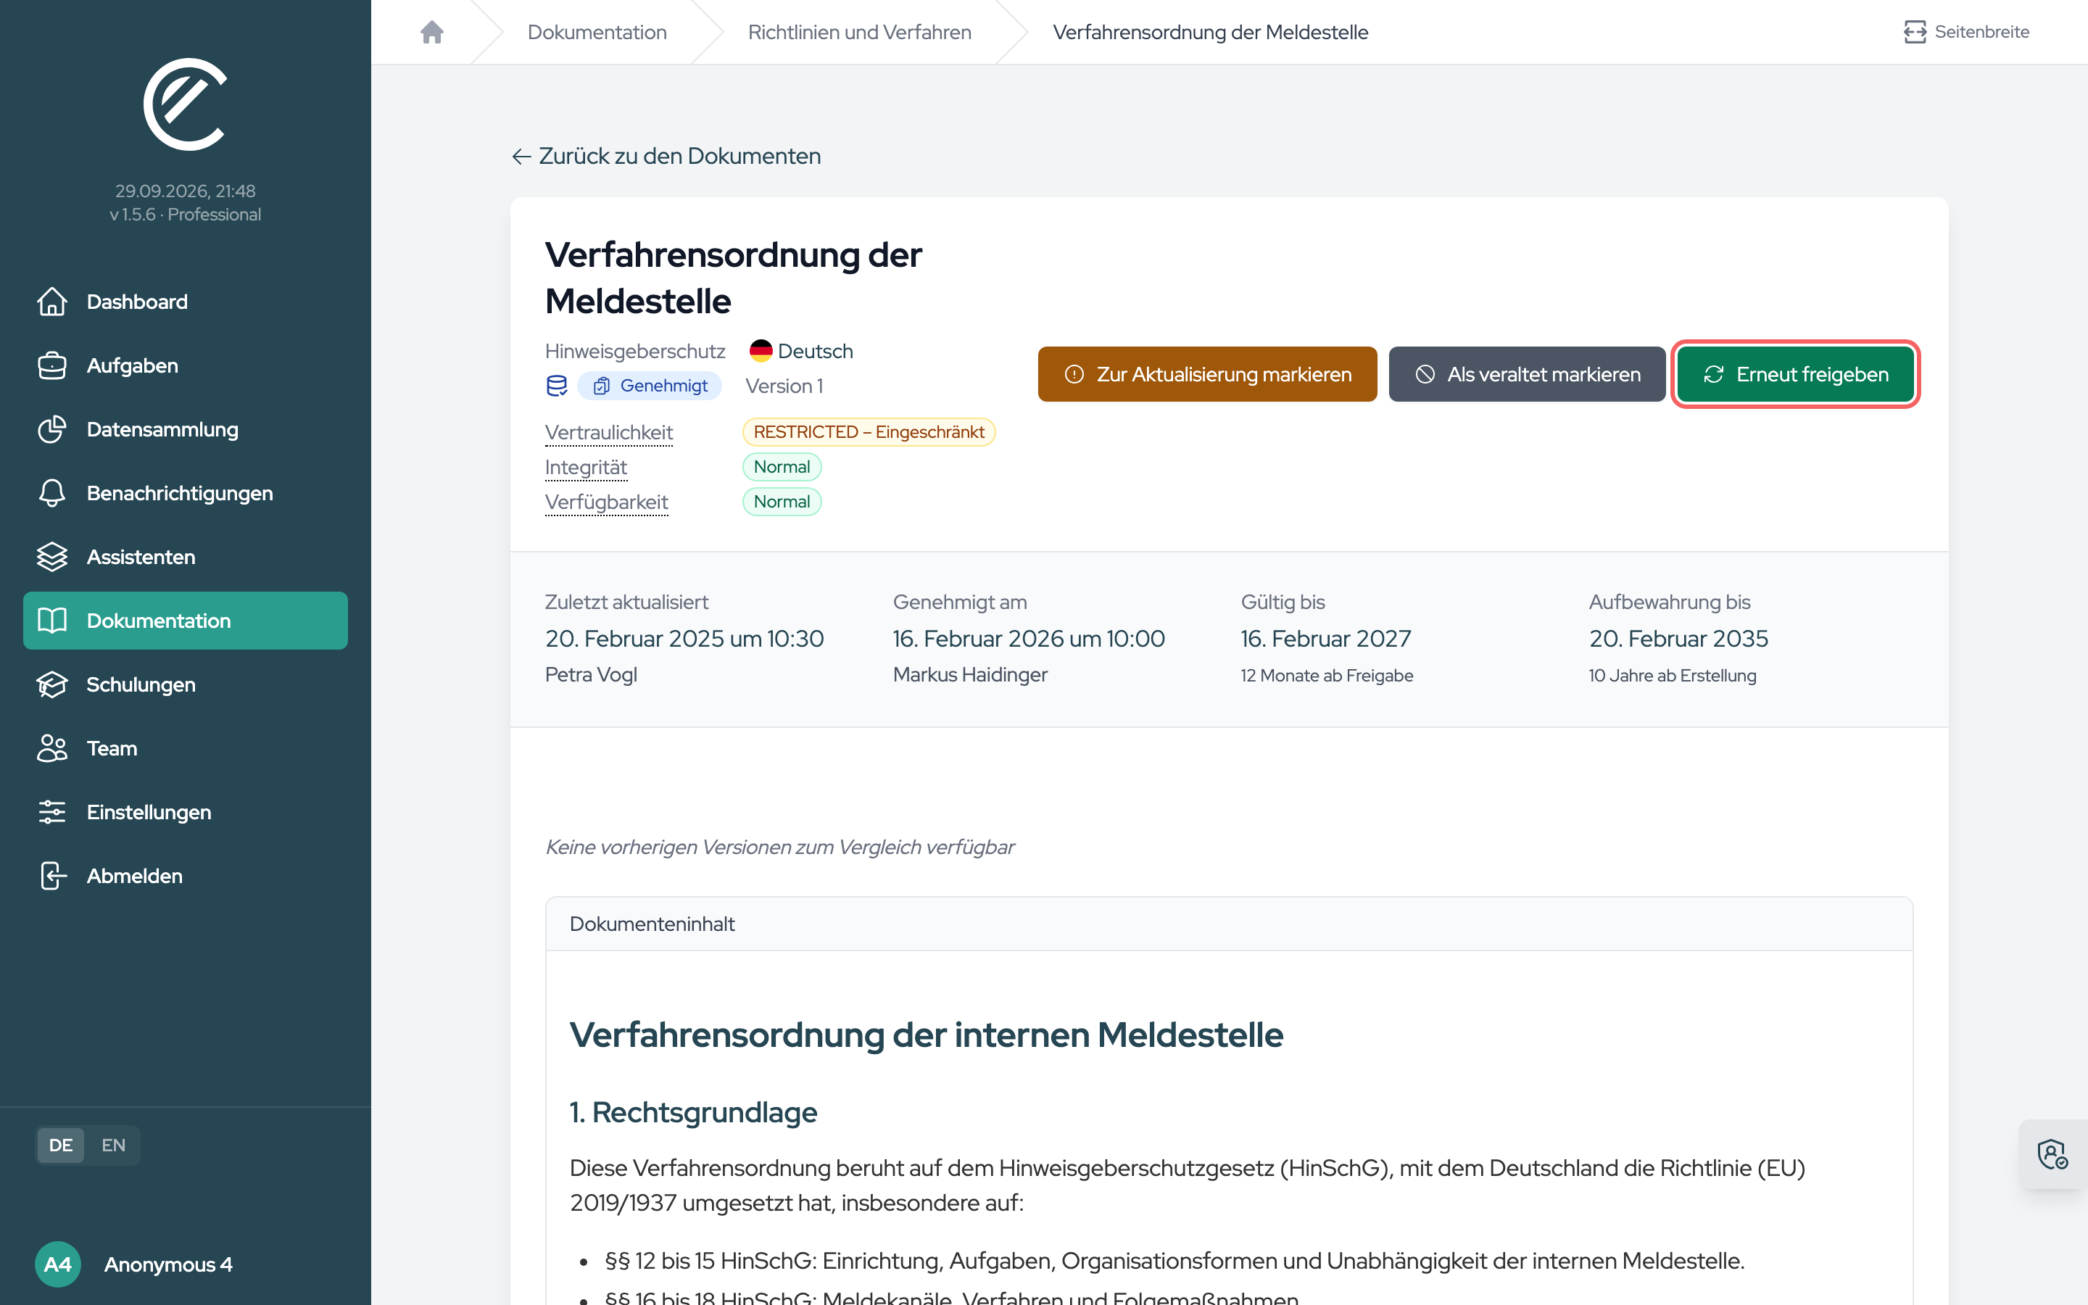This screenshot has width=2088, height=1305.
Task: Click the Datensammlung pie chart icon
Action: click(51, 429)
